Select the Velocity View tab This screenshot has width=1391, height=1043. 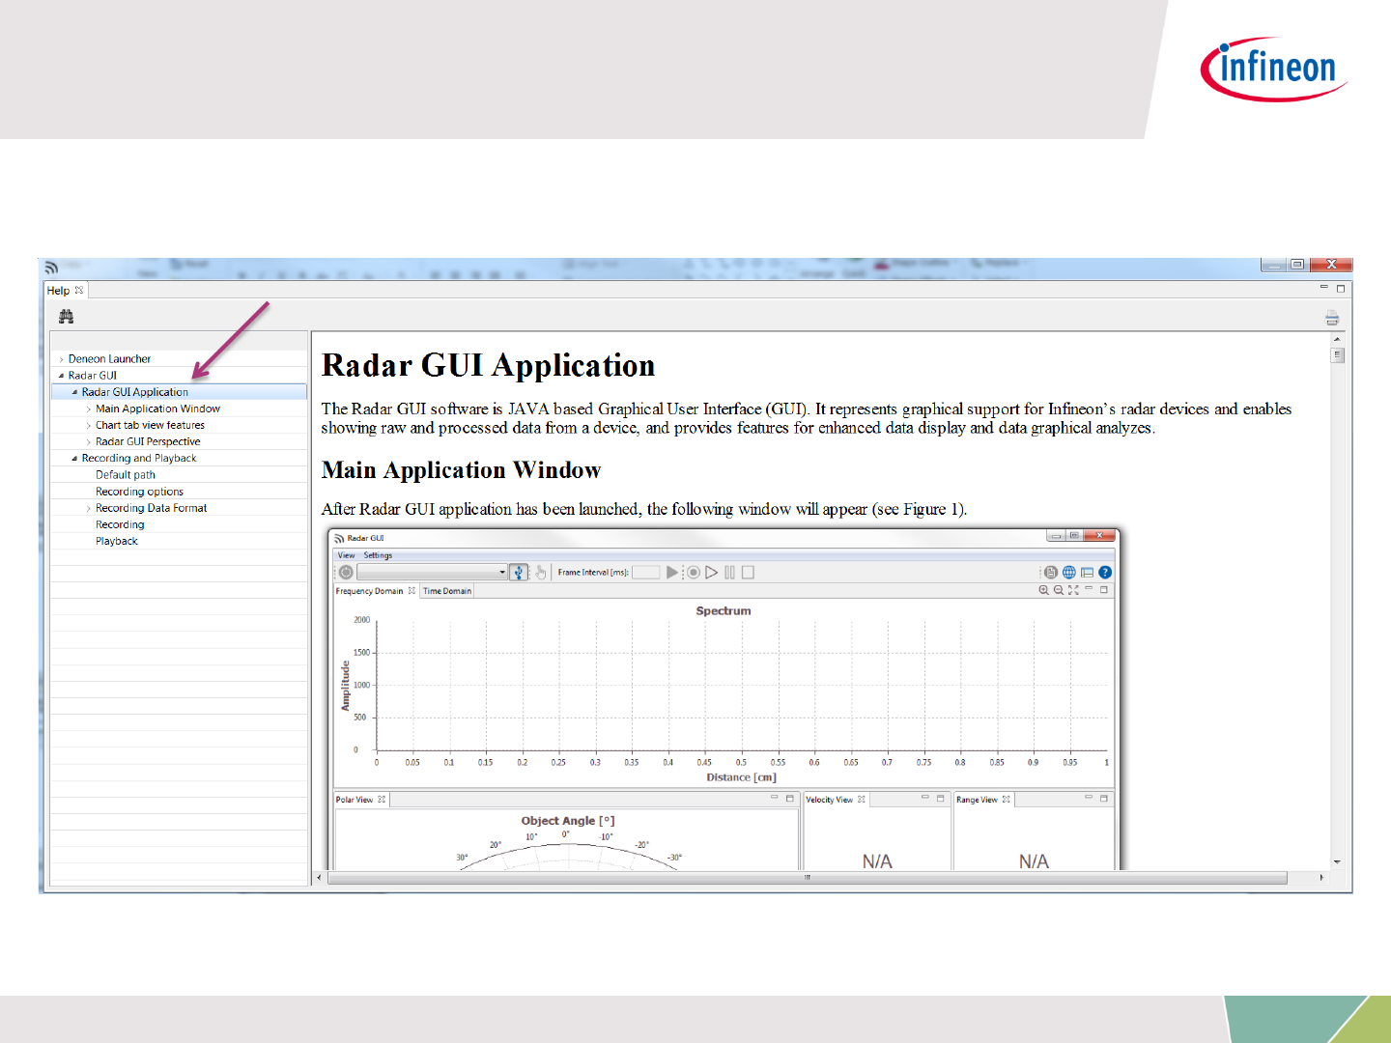point(829,800)
